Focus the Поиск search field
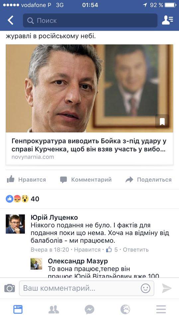This screenshot has height=320, width=179. [90, 20]
